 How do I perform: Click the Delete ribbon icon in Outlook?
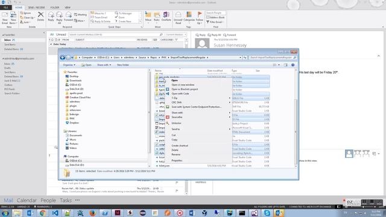(x=40, y=16)
